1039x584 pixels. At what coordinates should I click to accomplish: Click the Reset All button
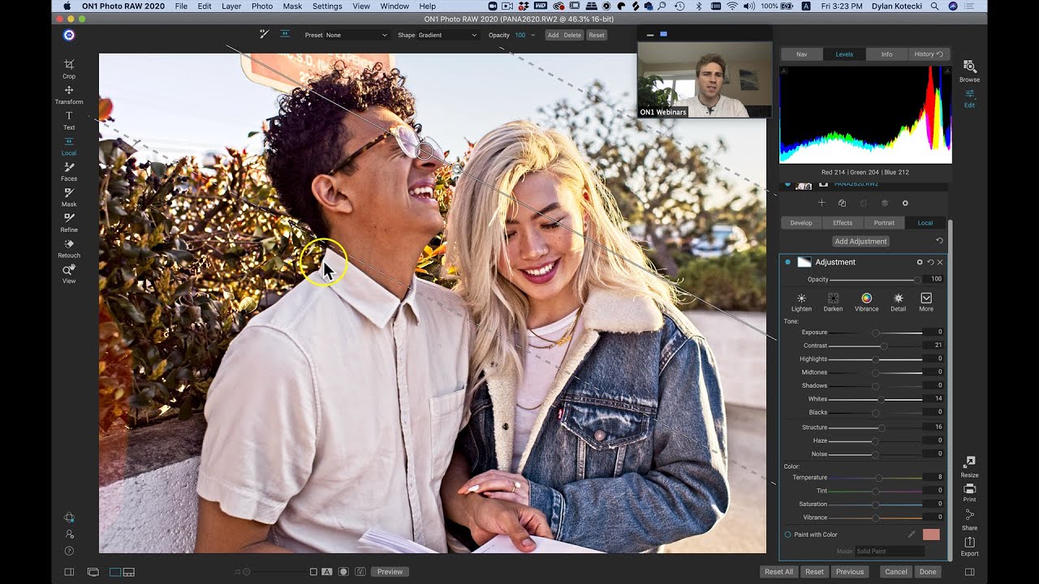point(778,572)
